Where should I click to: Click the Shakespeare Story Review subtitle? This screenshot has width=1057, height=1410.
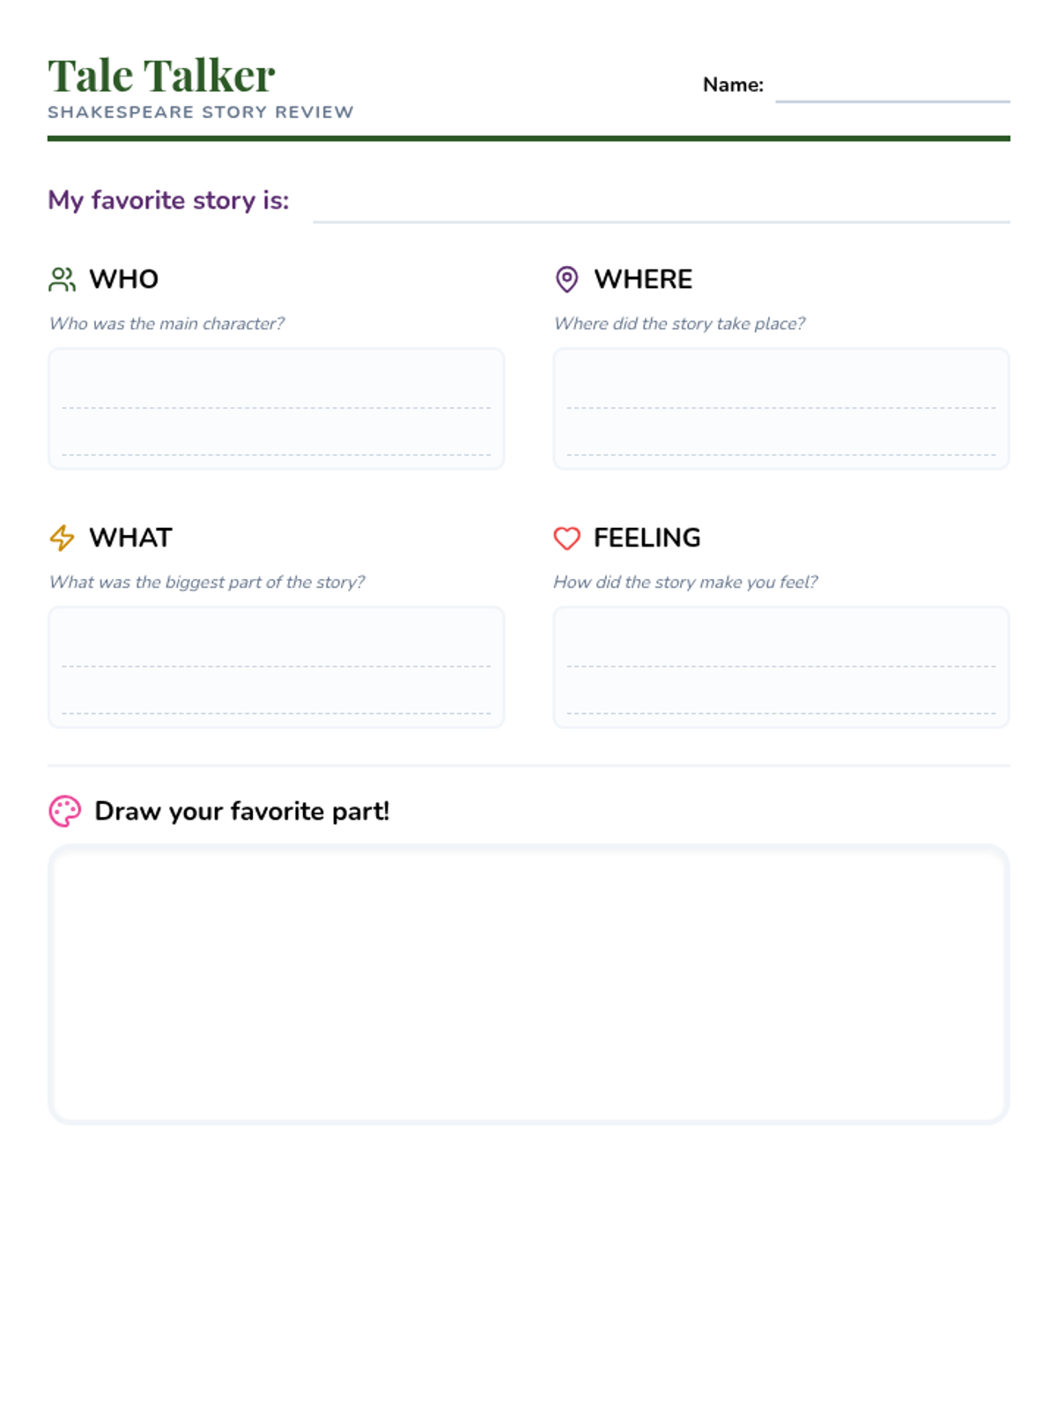click(200, 113)
